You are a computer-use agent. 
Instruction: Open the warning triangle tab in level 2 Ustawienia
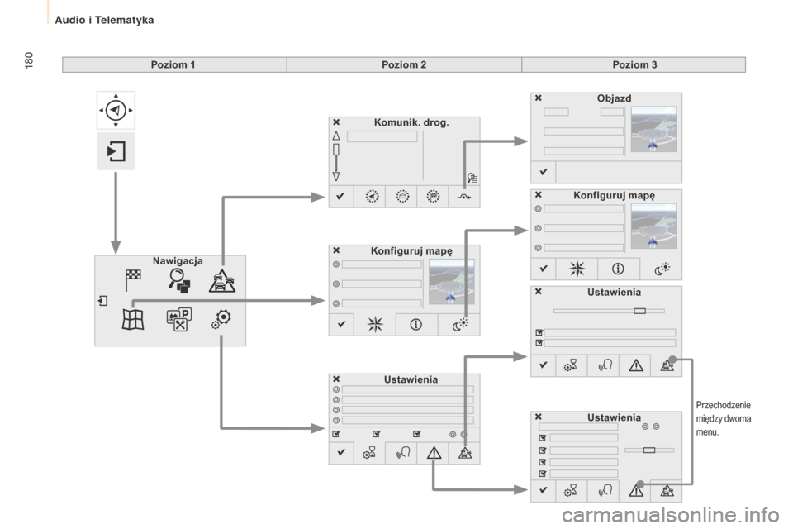[x=434, y=453]
